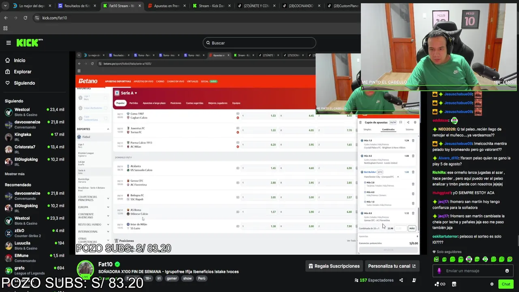Click the Kick logo
This screenshot has width=519, height=292.
[29, 43]
